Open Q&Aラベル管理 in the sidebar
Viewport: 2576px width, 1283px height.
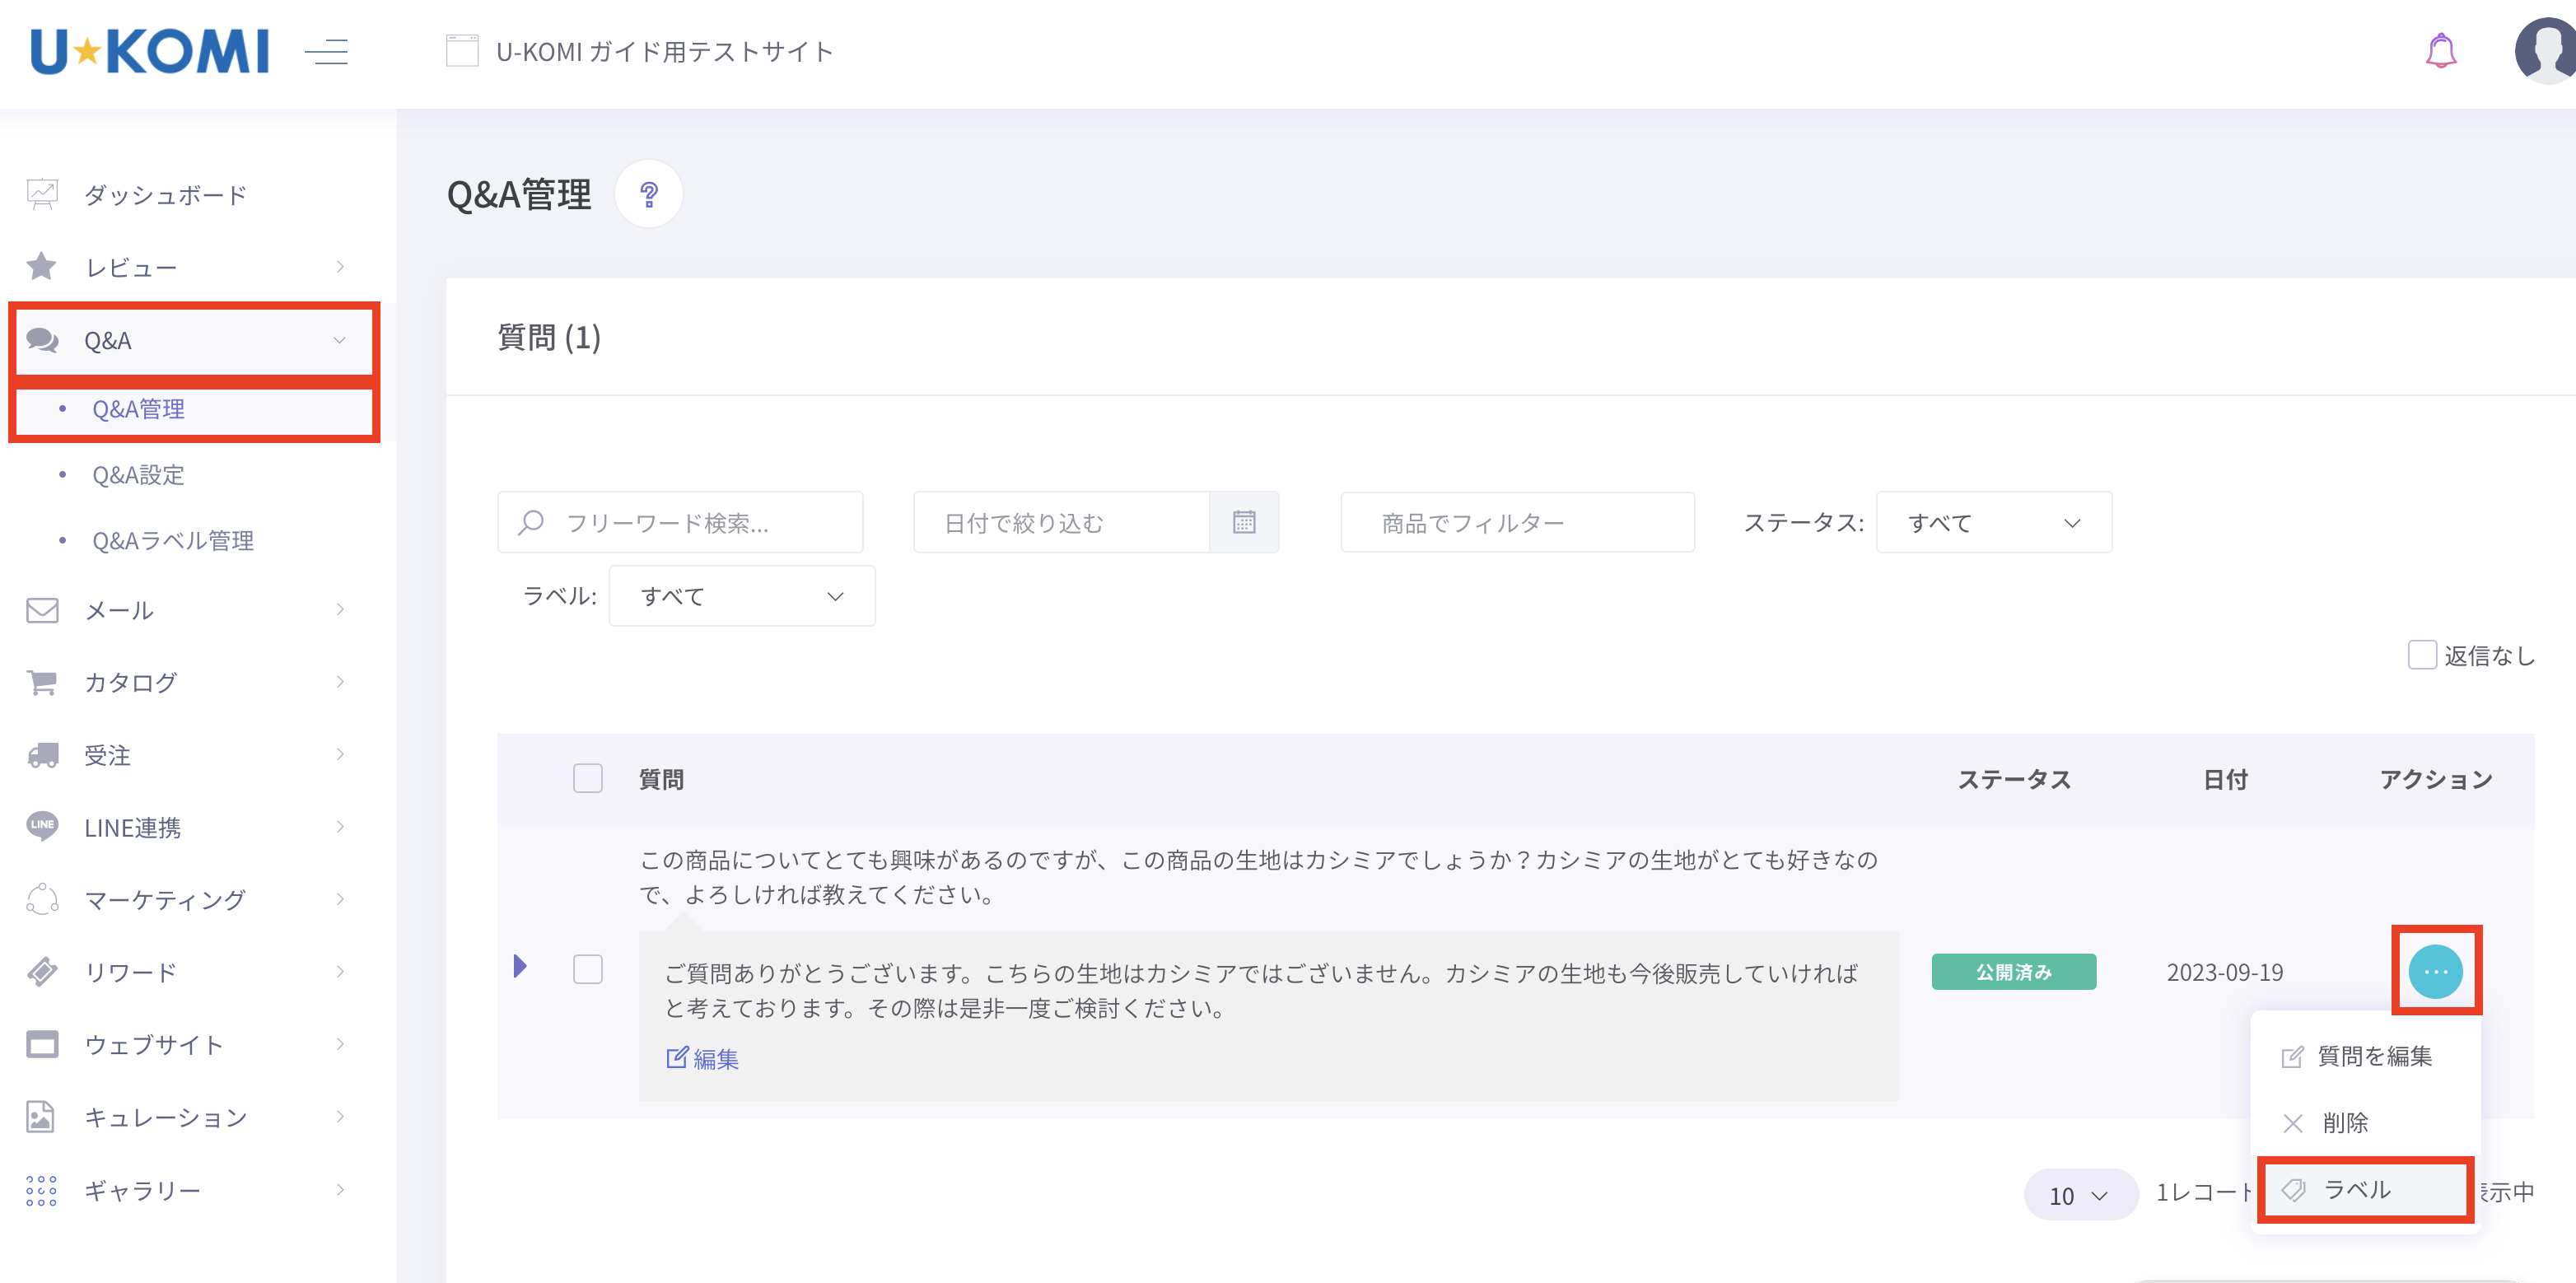tap(172, 540)
